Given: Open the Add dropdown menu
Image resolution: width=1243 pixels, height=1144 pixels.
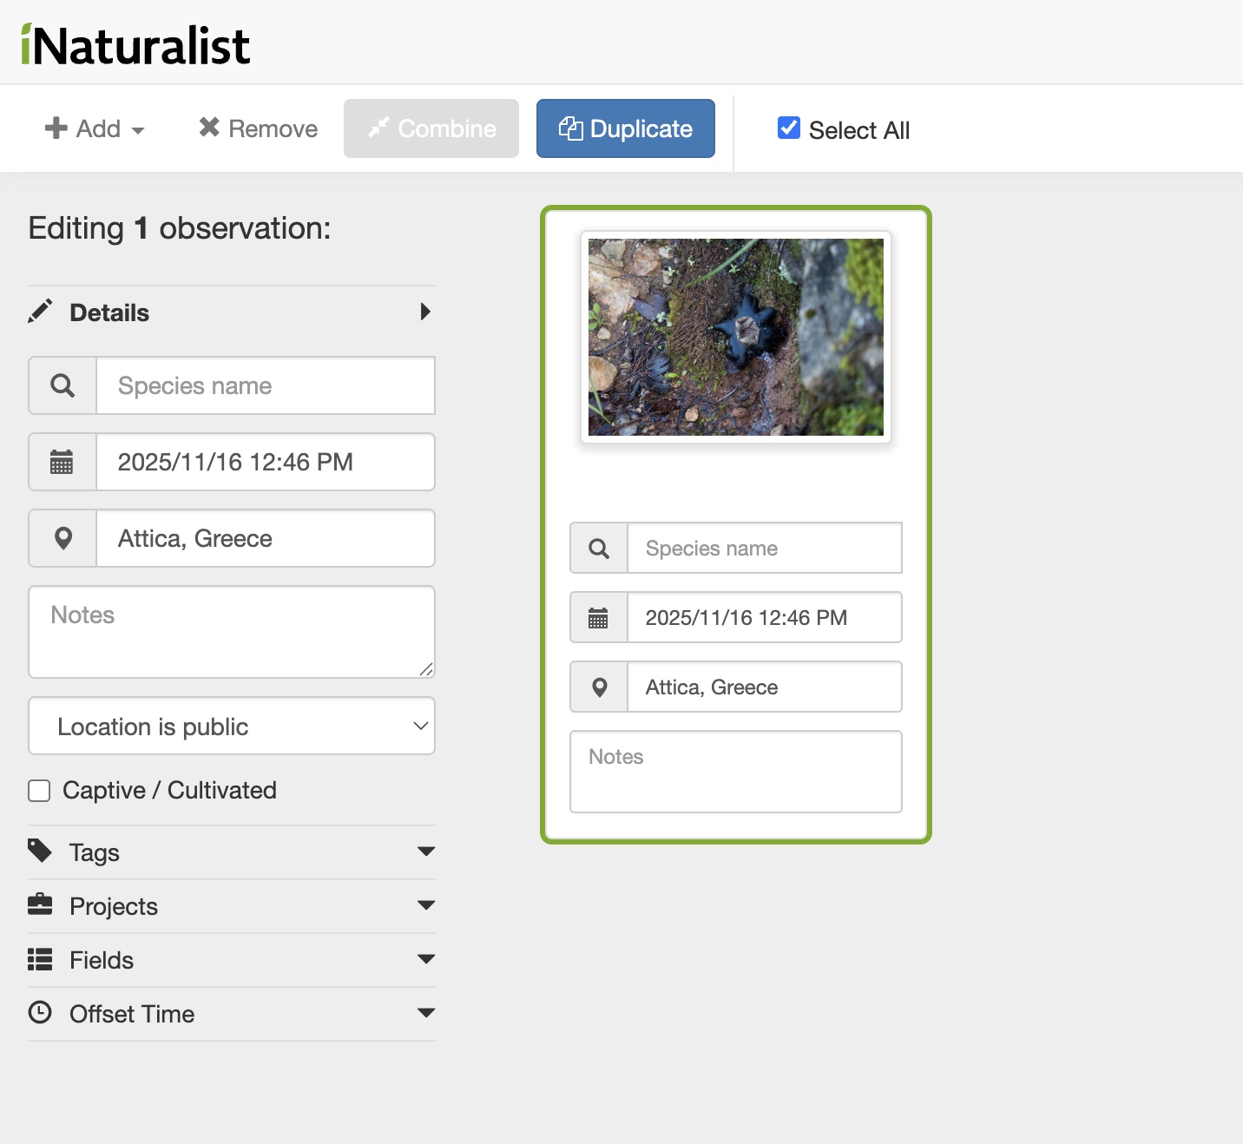Looking at the screenshot, I should 95,128.
